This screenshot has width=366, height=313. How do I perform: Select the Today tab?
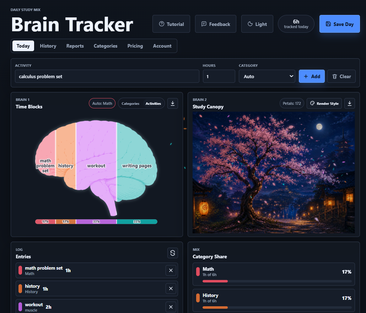tap(23, 46)
